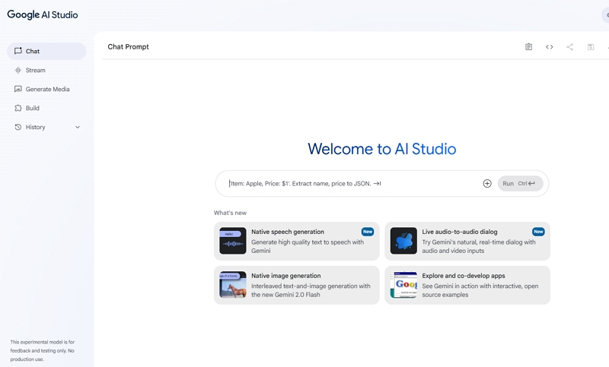609x367 pixels.
Task: Expand the History chevron arrow
Action: tap(78, 127)
